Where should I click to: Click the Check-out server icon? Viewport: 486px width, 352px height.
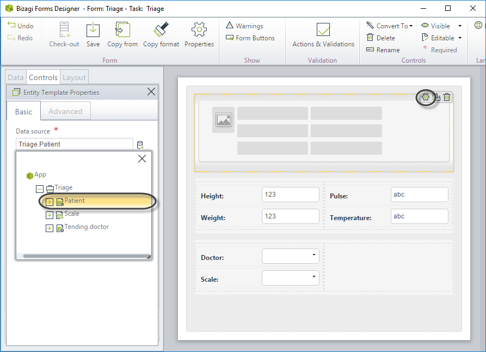coord(64,30)
